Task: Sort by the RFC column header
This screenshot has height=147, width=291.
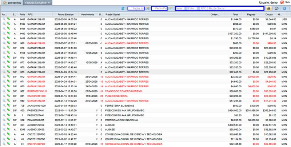Action: tap(39, 15)
